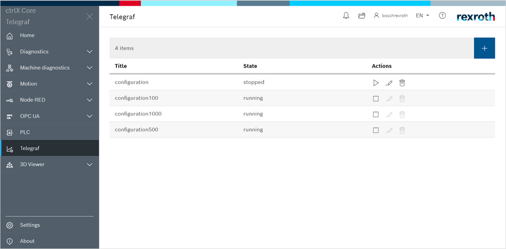Open the 3D Viewer sidebar item
The height and width of the screenshot is (249, 506).
point(50,164)
